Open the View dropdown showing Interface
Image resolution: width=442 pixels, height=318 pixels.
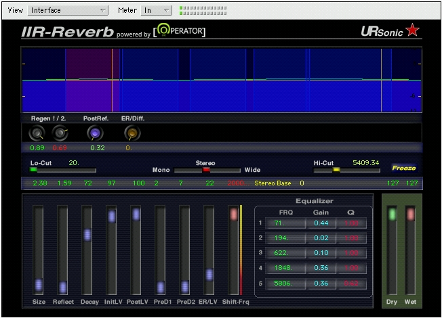68,10
